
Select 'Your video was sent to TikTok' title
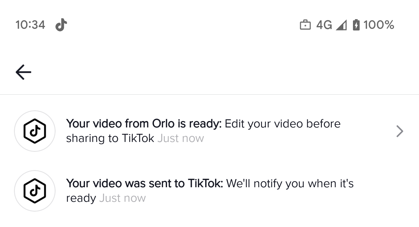144,183
